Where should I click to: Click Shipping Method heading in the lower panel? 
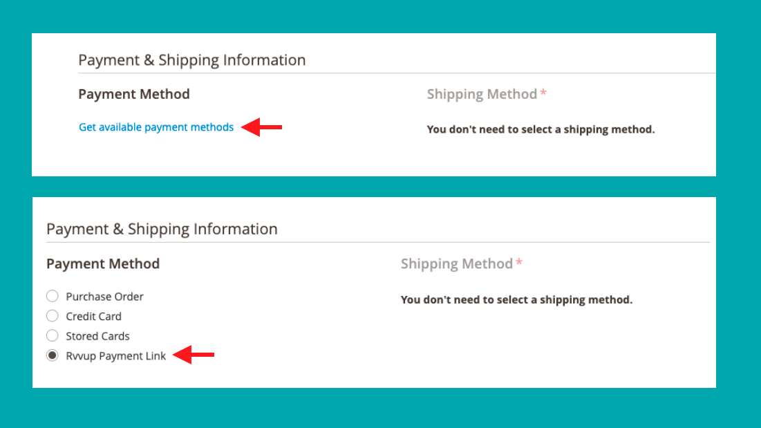(x=456, y=263)
